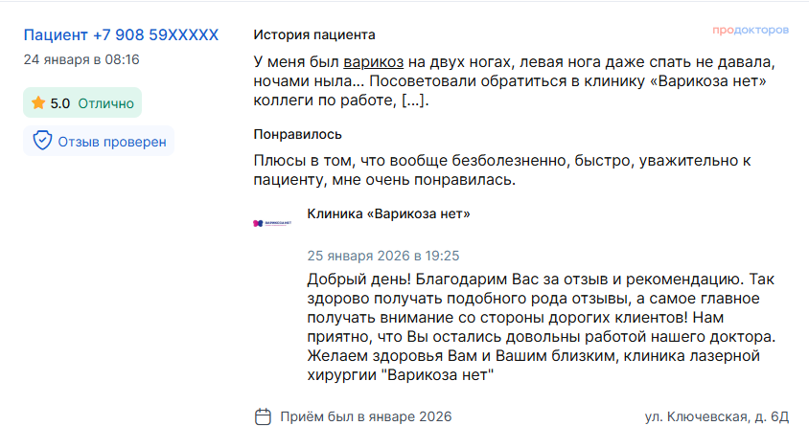The width and height of the screenshot is (809, 448).
Task: Open the «Варикоза нет» clinic logo thumbnail
Action: tap(270, 223)
